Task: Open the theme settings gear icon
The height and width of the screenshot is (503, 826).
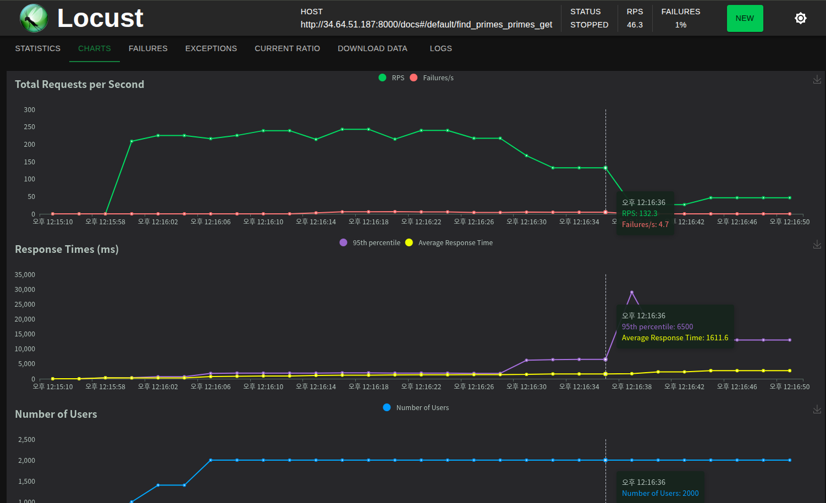Action: [801, 18]
